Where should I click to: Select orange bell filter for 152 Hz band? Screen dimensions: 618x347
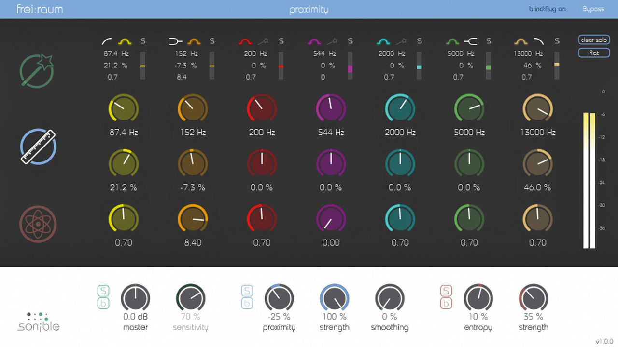(194, 41)
